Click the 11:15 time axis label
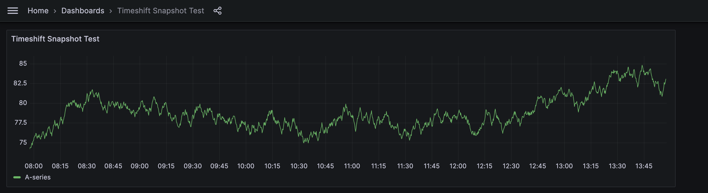This screenshot has width=708, height=193. coord(378,166)
